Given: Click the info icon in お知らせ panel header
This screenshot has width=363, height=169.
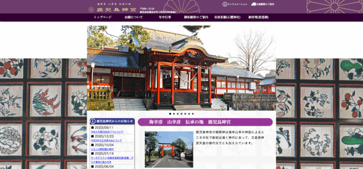Looking at the screenshot, I should point(93,121).
